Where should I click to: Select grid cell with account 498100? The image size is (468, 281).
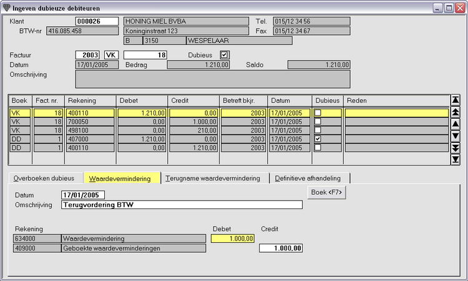tap(90, 131)
